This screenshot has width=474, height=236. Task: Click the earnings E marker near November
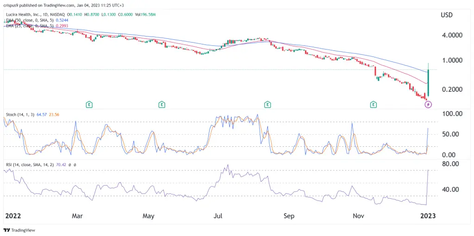coord(374,105)
